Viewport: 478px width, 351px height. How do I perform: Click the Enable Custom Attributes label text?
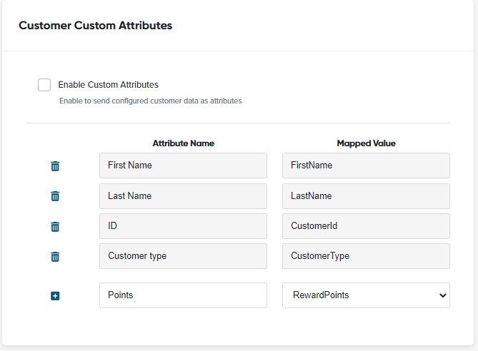(108, 85)
